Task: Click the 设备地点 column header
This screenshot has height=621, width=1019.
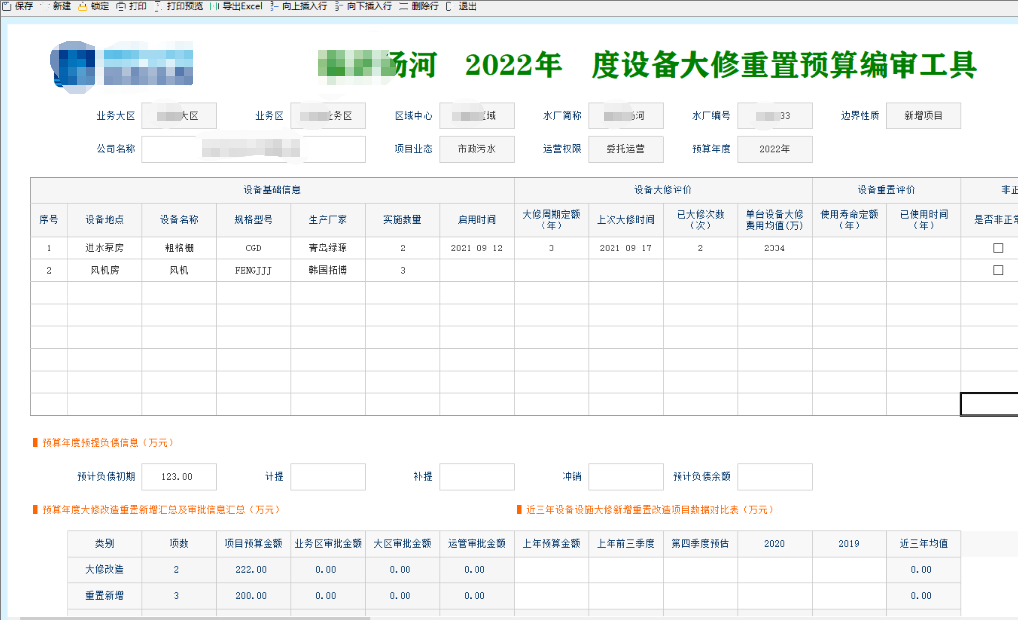Action: [105, 220]
